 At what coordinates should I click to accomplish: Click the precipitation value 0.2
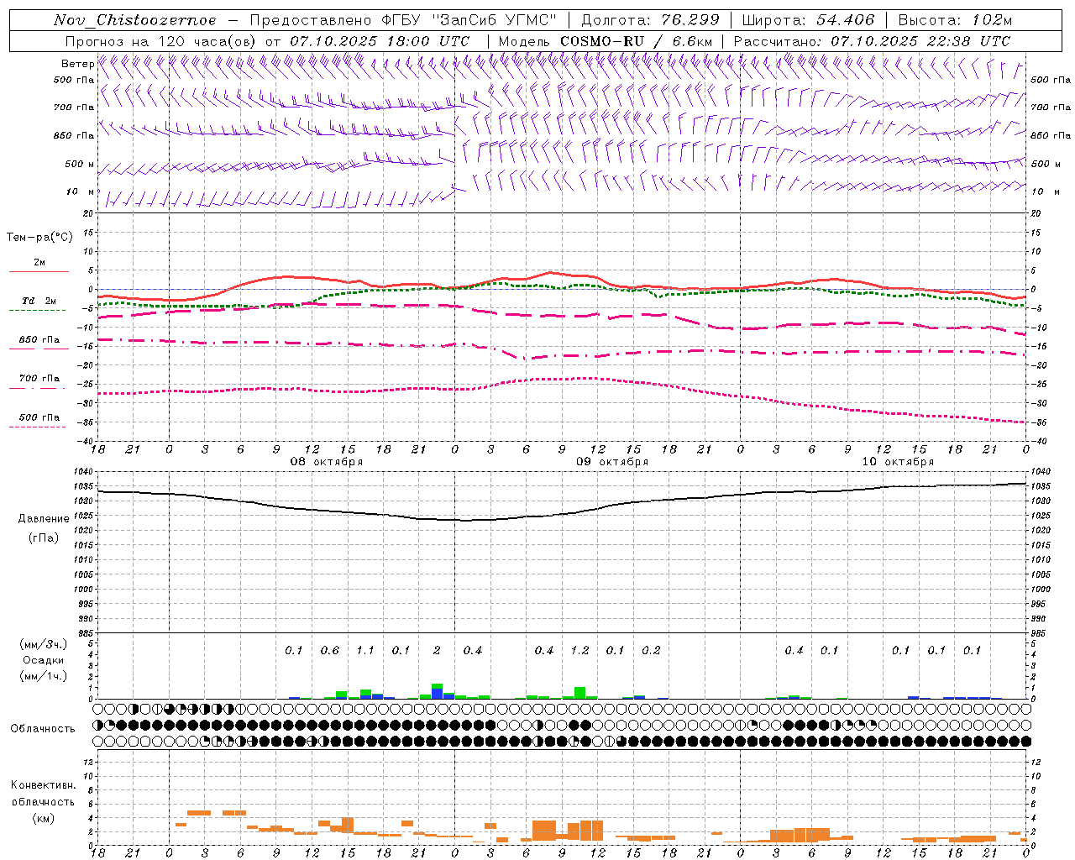pyautogui.click(x=651, y=650)
